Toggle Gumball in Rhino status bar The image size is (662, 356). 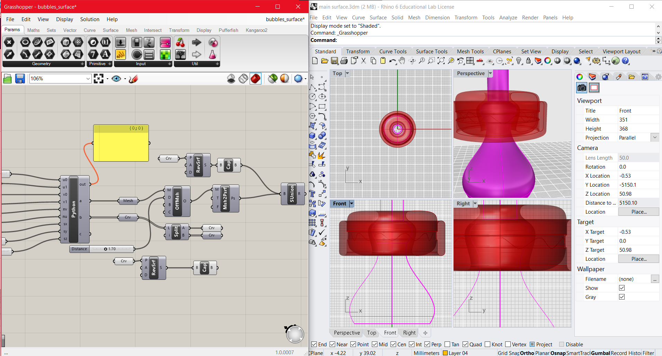click(600, 353)
